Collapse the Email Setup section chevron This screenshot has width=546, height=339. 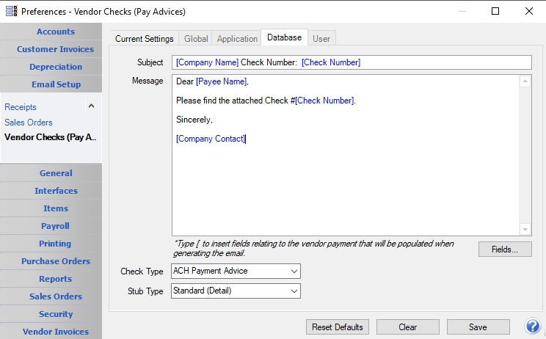91,106
